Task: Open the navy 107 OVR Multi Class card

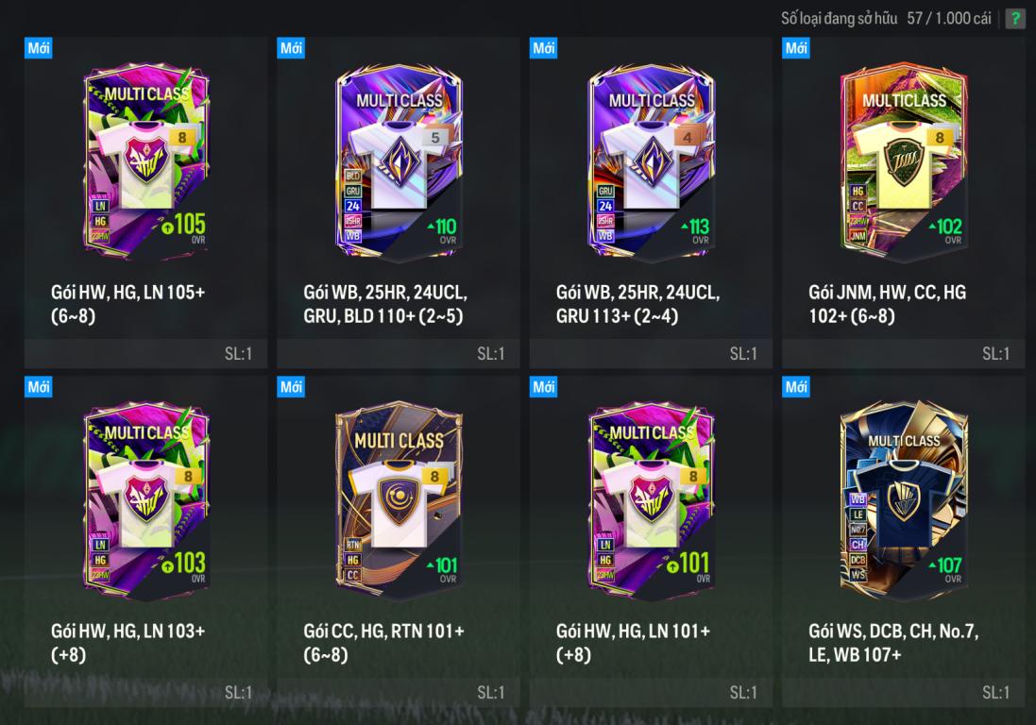Action: coord(904,499)
